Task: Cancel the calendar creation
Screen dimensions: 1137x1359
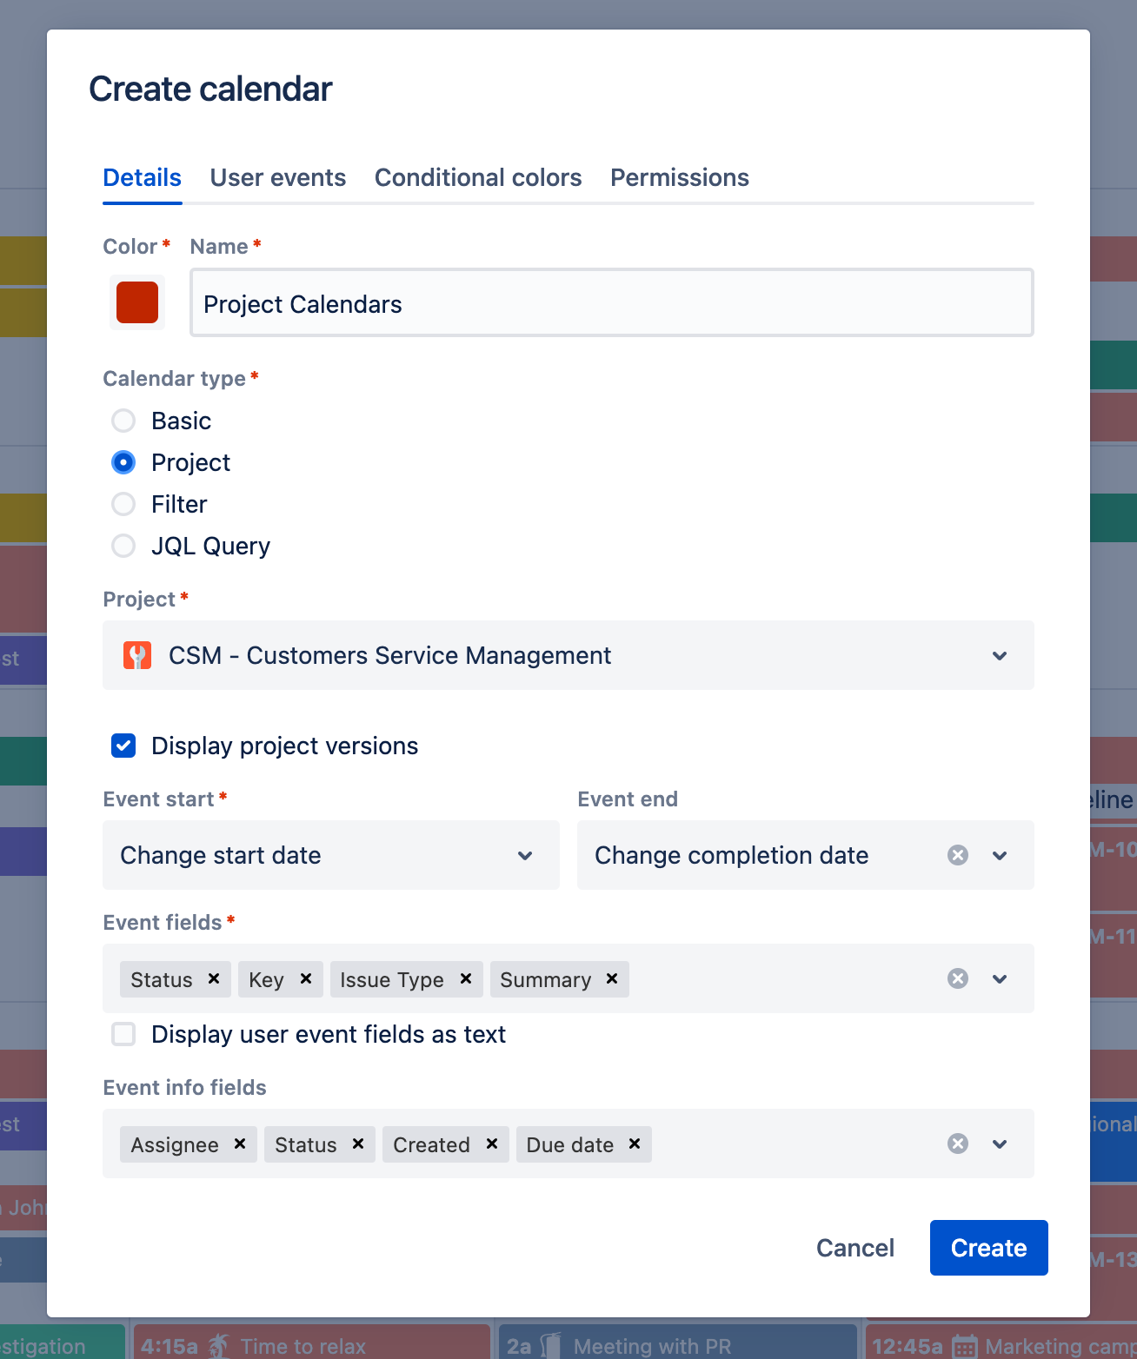Action: 854,1248
